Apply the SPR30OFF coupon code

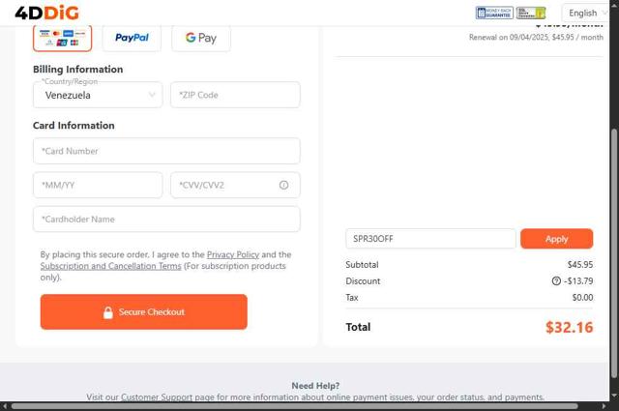pos(556,239)
